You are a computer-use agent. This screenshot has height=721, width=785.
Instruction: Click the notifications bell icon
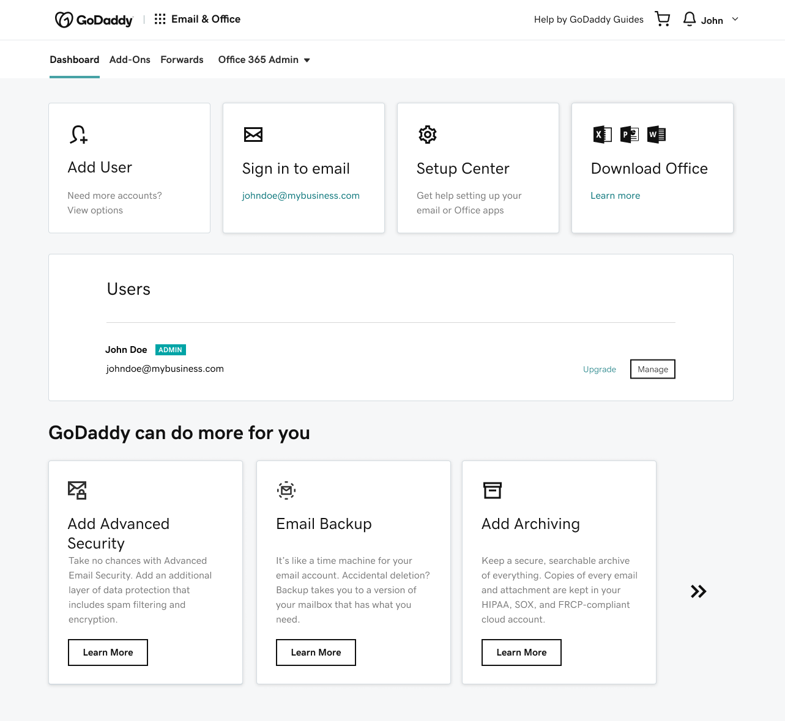689,19
